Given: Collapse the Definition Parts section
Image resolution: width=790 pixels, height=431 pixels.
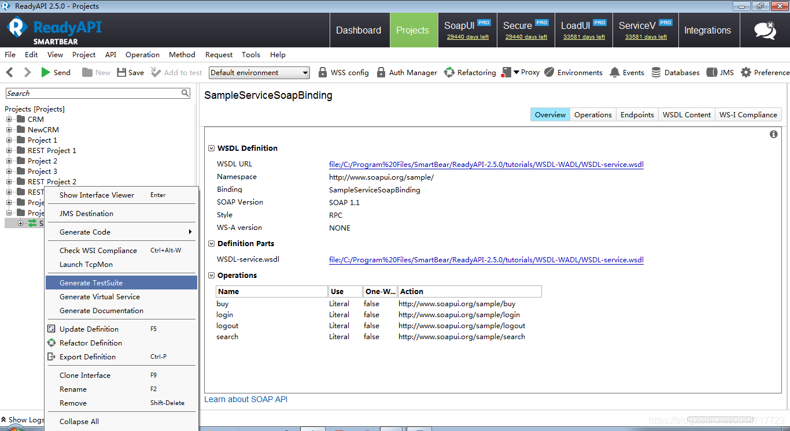Looking at the screenshot, I should pyautogui.click(x=212, y=244).
